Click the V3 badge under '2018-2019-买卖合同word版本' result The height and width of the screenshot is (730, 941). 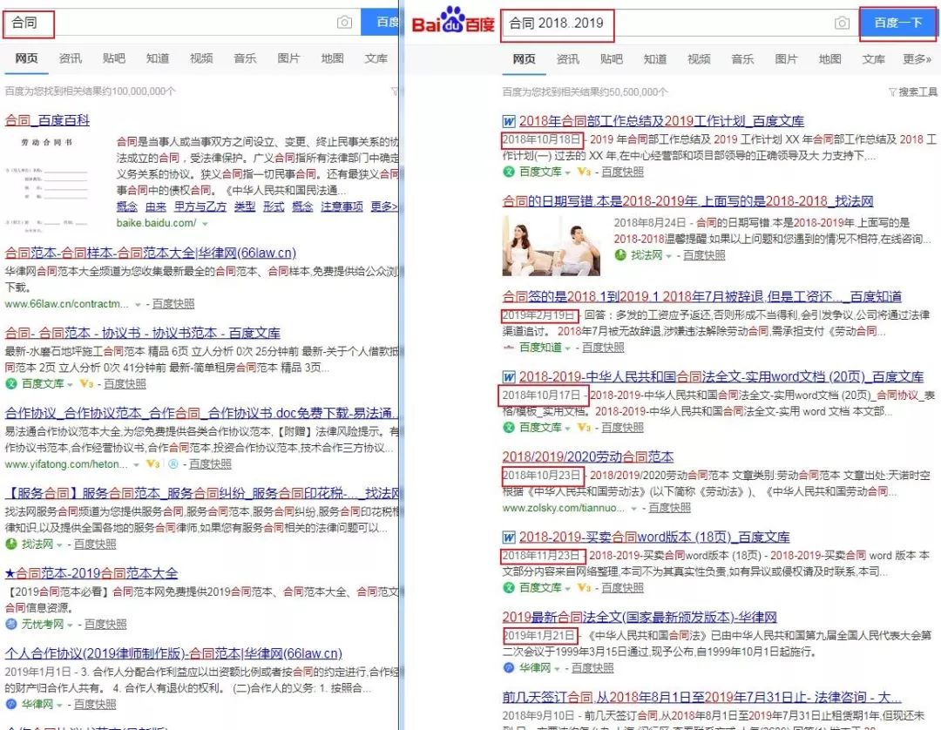(x=584, y=588)
